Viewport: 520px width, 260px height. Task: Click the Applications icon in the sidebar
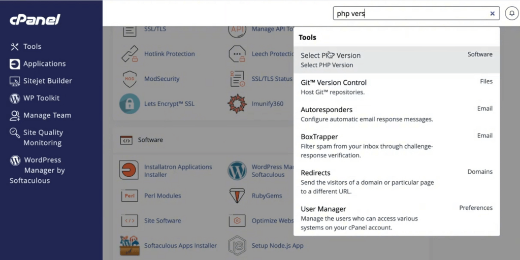coord(15,64)
